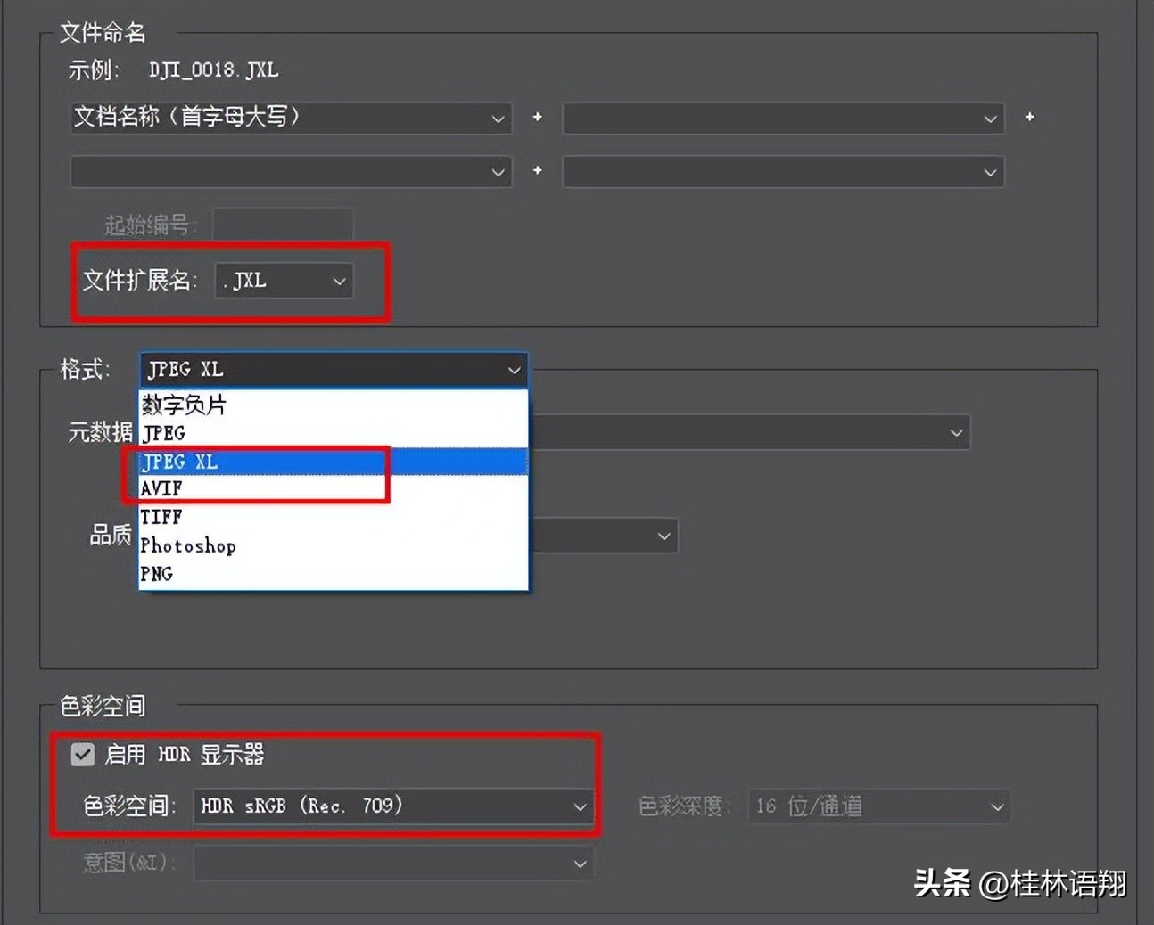Open the 文件扩展名 .JXL dropdown
Screen dimensions: 1154x925
[284, 281]
